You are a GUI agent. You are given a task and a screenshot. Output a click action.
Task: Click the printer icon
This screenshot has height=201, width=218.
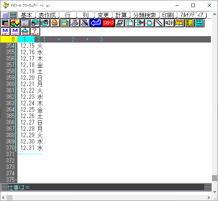(75, 23)
